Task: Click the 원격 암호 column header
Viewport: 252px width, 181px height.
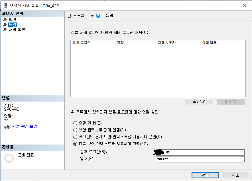Action: point(223,43)
